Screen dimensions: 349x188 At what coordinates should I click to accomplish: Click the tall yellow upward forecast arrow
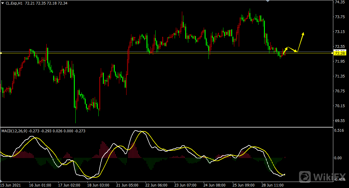point(301,42)
